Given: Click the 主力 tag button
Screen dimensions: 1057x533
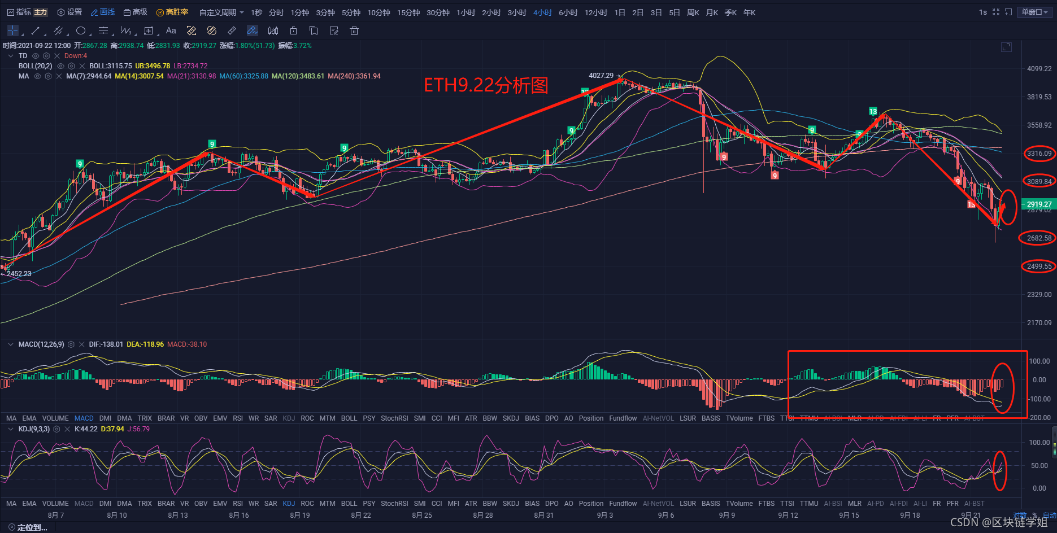Looking at the screenshot, I should 41,12.
